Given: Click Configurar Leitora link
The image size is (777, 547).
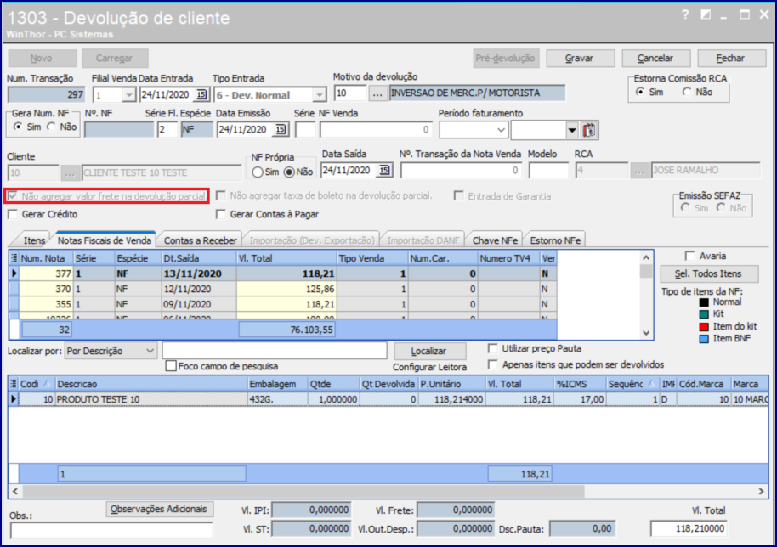Looking at the screenshot, I should 429,367.
